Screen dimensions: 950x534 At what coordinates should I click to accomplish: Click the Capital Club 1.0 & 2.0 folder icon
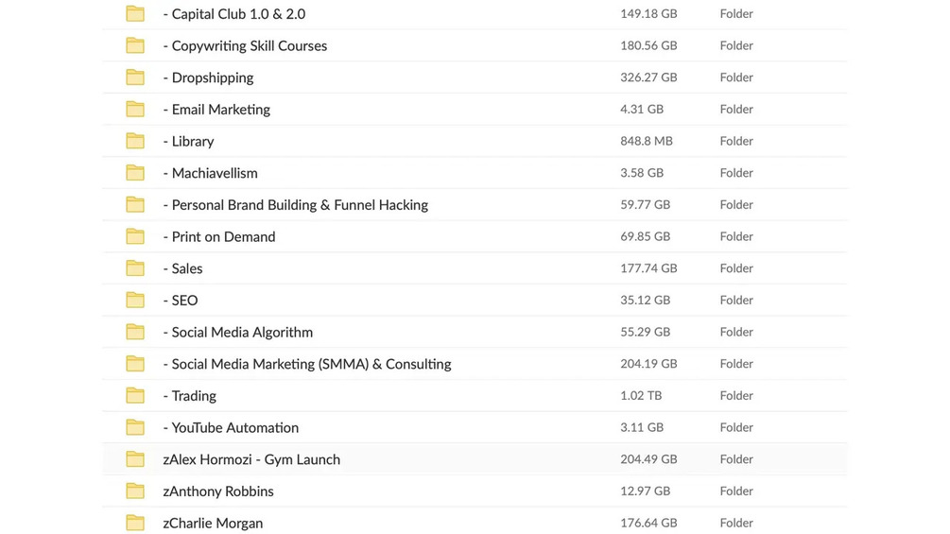click(135, 13)
